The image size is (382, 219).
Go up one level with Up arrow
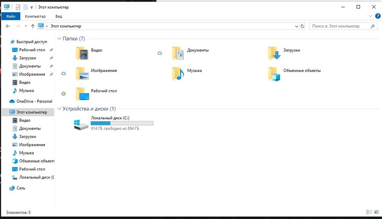[x=32, y=26]
